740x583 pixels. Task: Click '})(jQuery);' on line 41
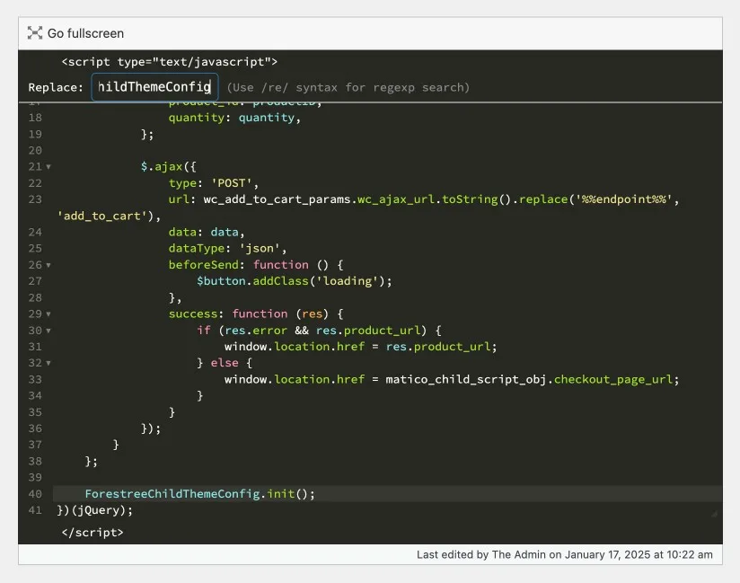coord(95,510)
